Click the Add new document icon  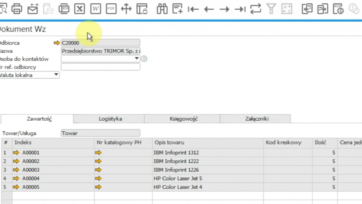click(177, 9)
